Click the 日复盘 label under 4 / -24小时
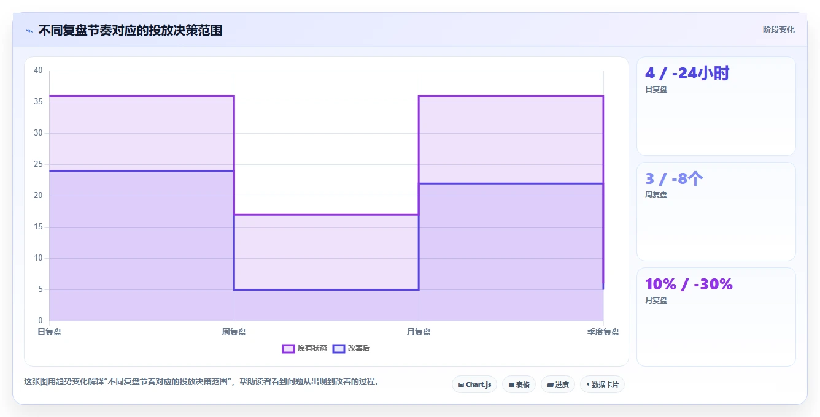 pos(656,90)
